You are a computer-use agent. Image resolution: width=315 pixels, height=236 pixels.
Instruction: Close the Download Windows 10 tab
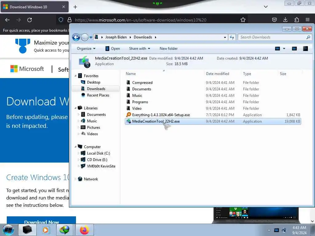[63, 7]
